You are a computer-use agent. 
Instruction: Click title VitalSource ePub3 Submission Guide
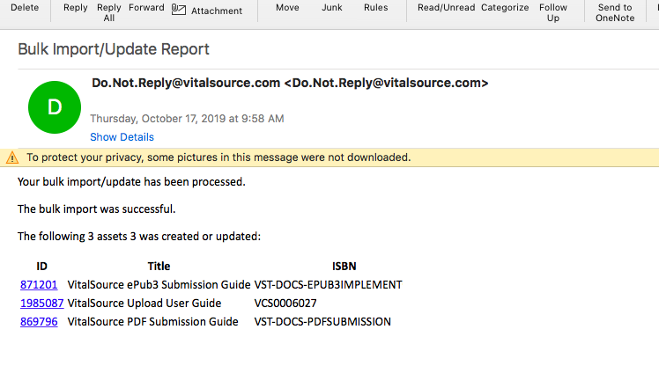pyautogui.click(x=159, y=285)
